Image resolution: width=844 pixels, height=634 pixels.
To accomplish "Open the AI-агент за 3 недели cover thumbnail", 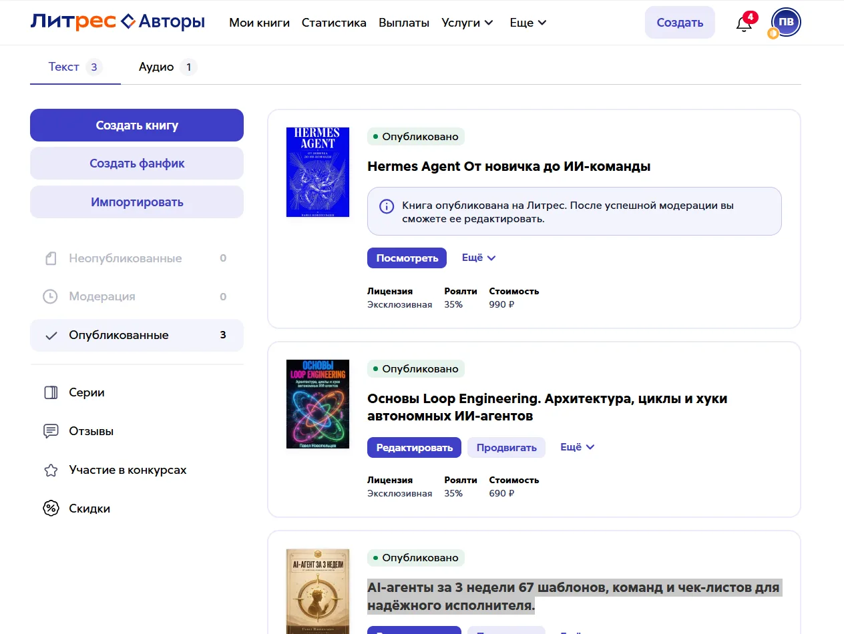I will 318,591.
